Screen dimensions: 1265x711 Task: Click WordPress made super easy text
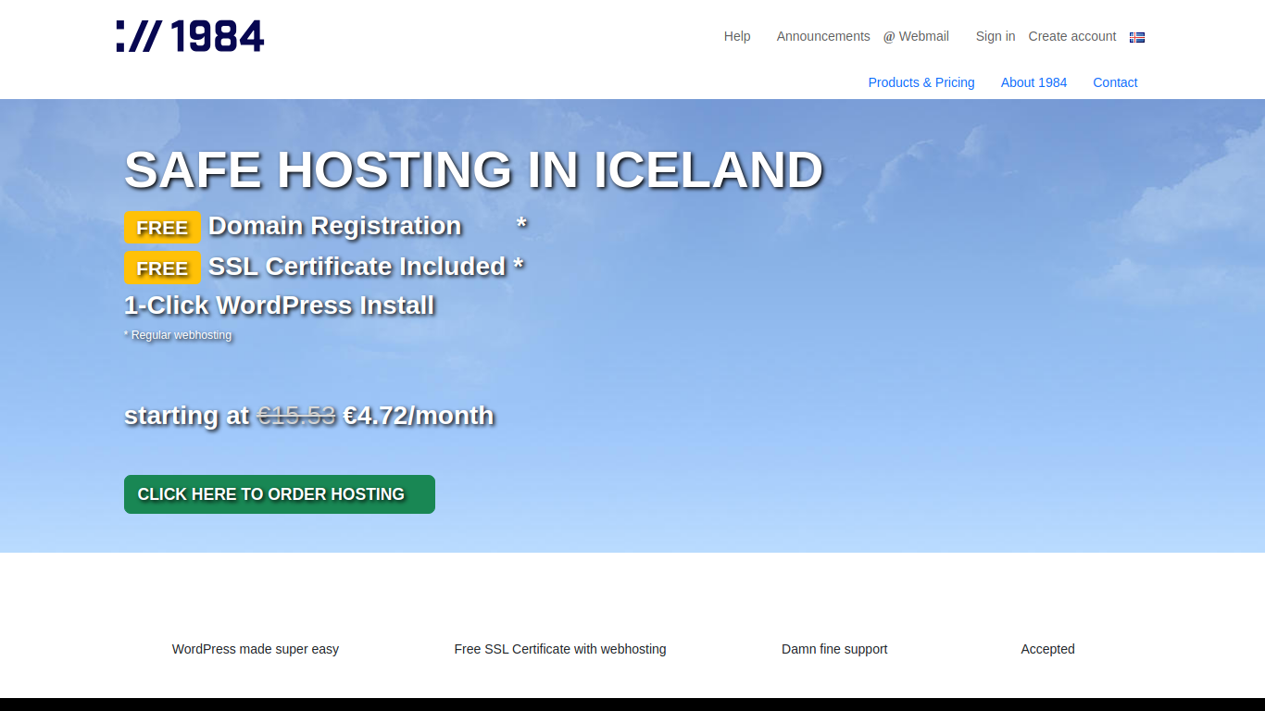(256, 649)
